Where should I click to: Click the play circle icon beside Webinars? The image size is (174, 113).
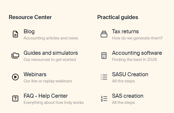pos(15,77)
